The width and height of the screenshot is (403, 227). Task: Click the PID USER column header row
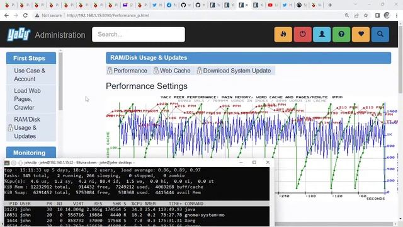point(137,204)
